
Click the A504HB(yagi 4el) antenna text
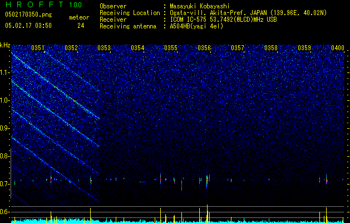(196, 26)
